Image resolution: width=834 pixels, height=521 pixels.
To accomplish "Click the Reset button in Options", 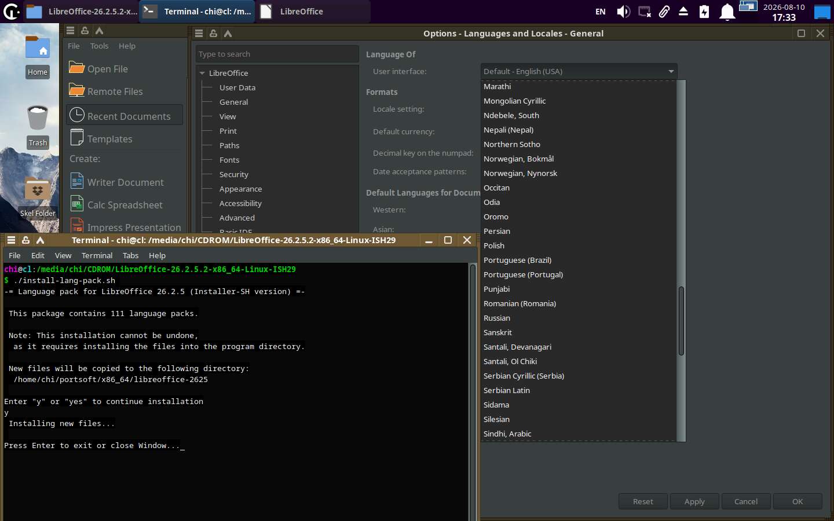I will point(643,501).
